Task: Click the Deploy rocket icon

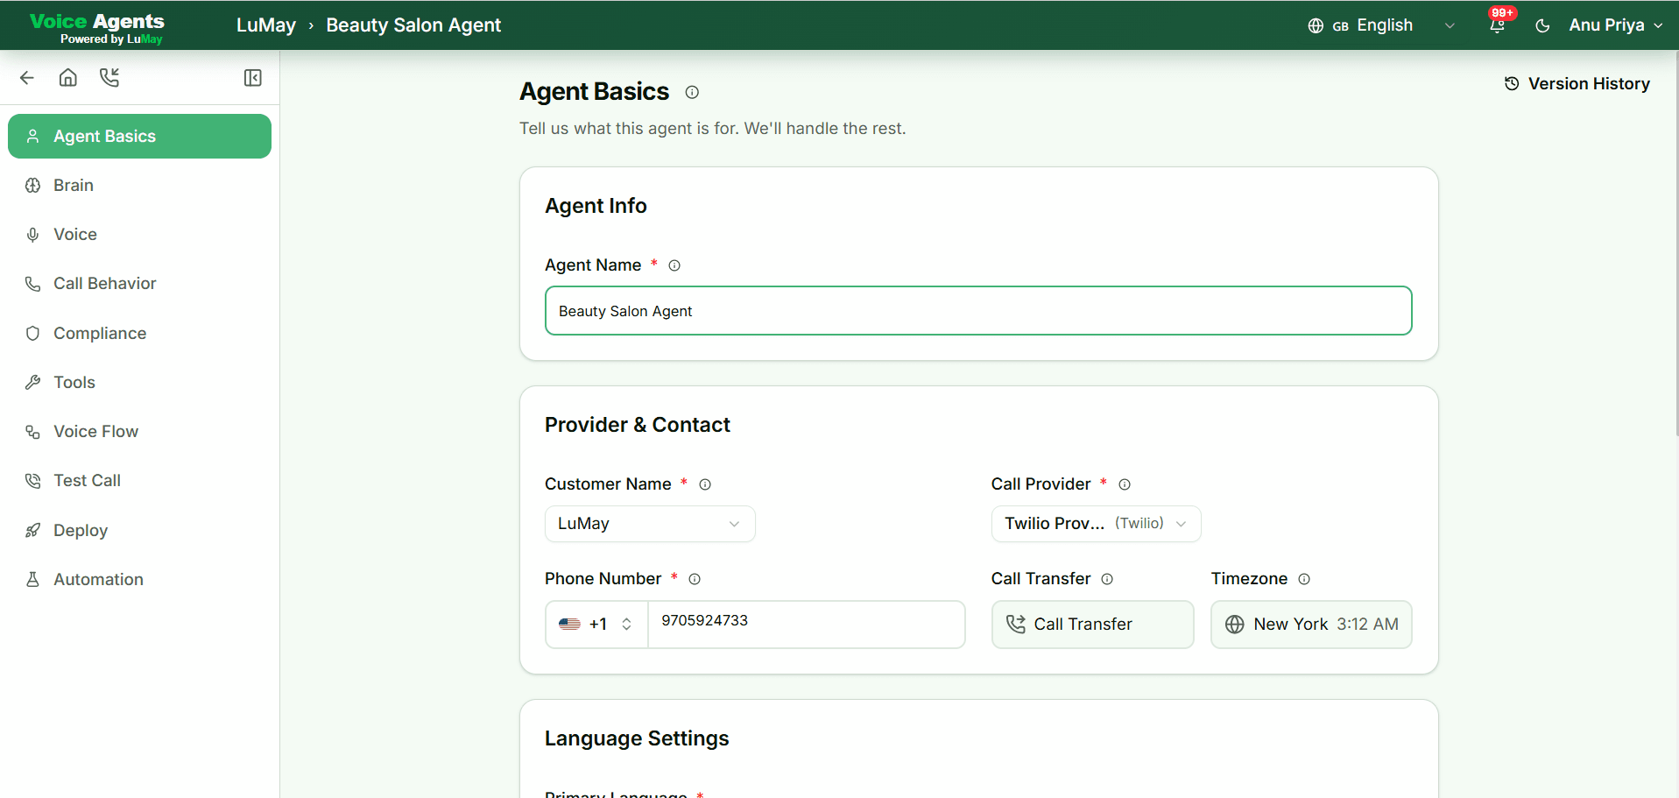Action: tap(33, 530)
